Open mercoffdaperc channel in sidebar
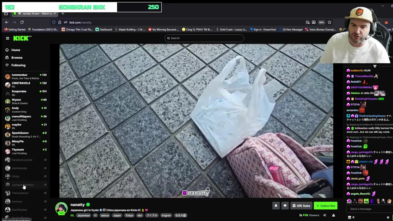Screen dimensions: 393x221 (26, 118)
